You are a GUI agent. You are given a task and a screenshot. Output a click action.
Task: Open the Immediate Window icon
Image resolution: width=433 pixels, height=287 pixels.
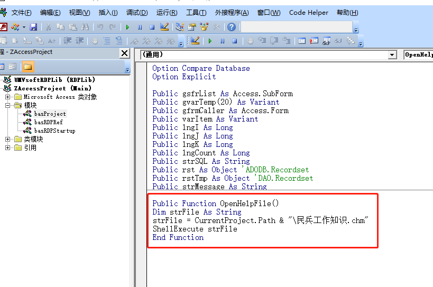(314, 41)
